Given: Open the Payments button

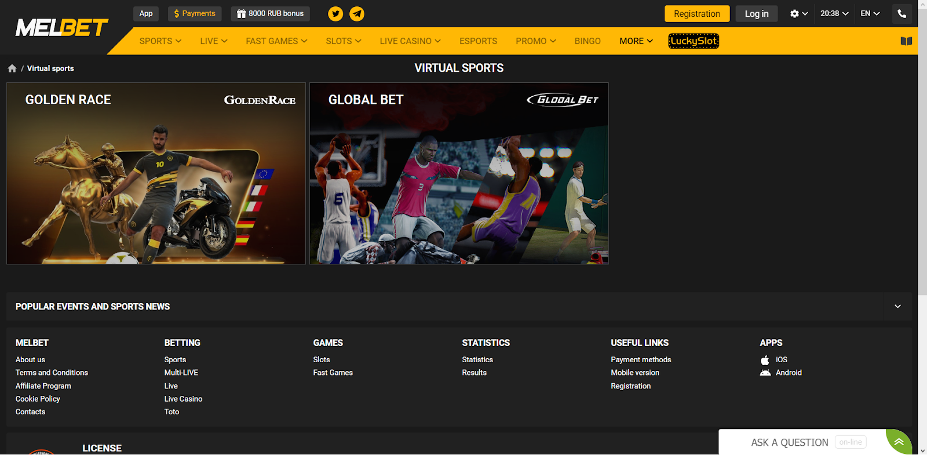Looking at the screenshot, I should click(195, 14).
